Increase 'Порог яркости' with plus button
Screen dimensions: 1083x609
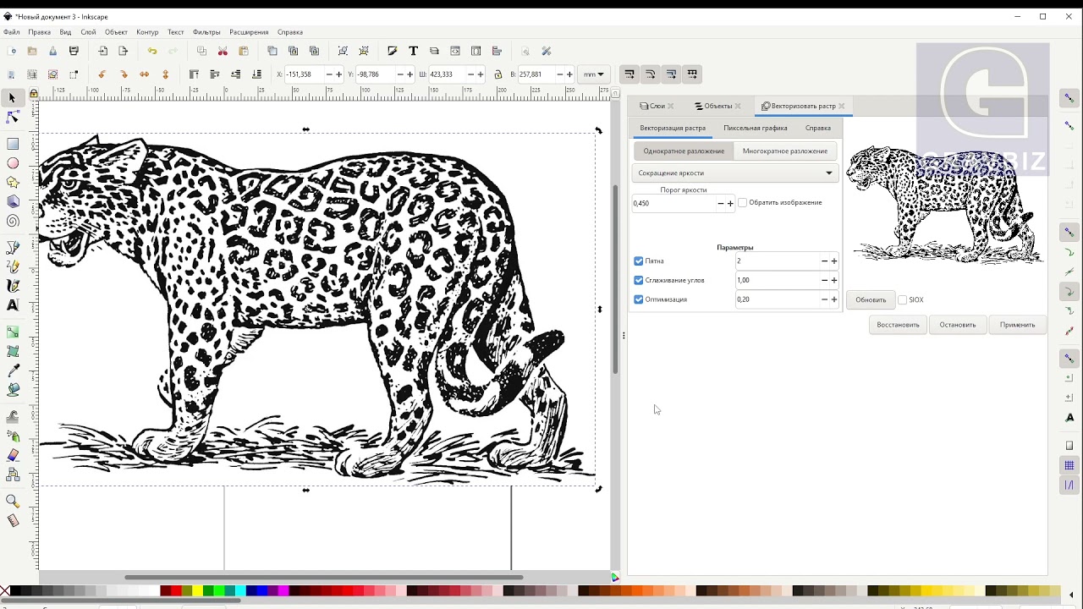coord(730,204)
